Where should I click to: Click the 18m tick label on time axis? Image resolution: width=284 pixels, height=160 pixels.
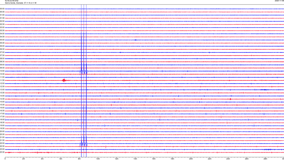coord(172,159)
